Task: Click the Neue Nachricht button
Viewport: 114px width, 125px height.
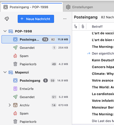Action: pyautogui.click(x=36, y=19)
